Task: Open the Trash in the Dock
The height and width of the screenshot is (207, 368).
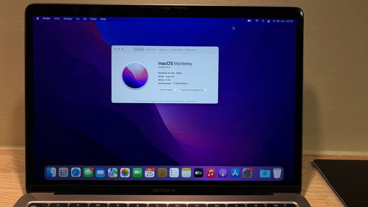Action: pyautogui.click(x=277, y=173)
